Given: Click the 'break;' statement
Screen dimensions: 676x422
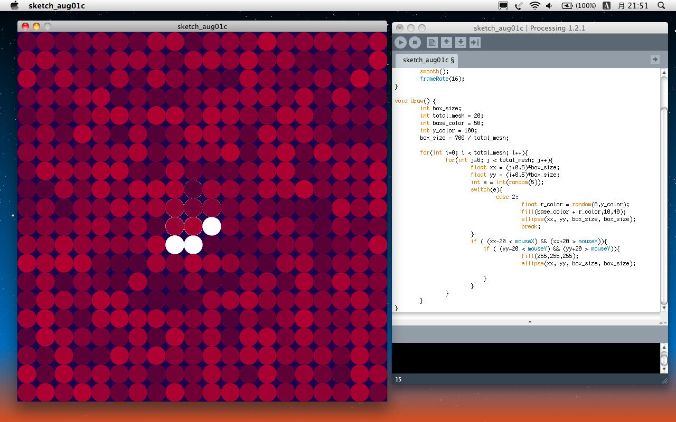Looking at the screenshot, I should coord(531,227).
